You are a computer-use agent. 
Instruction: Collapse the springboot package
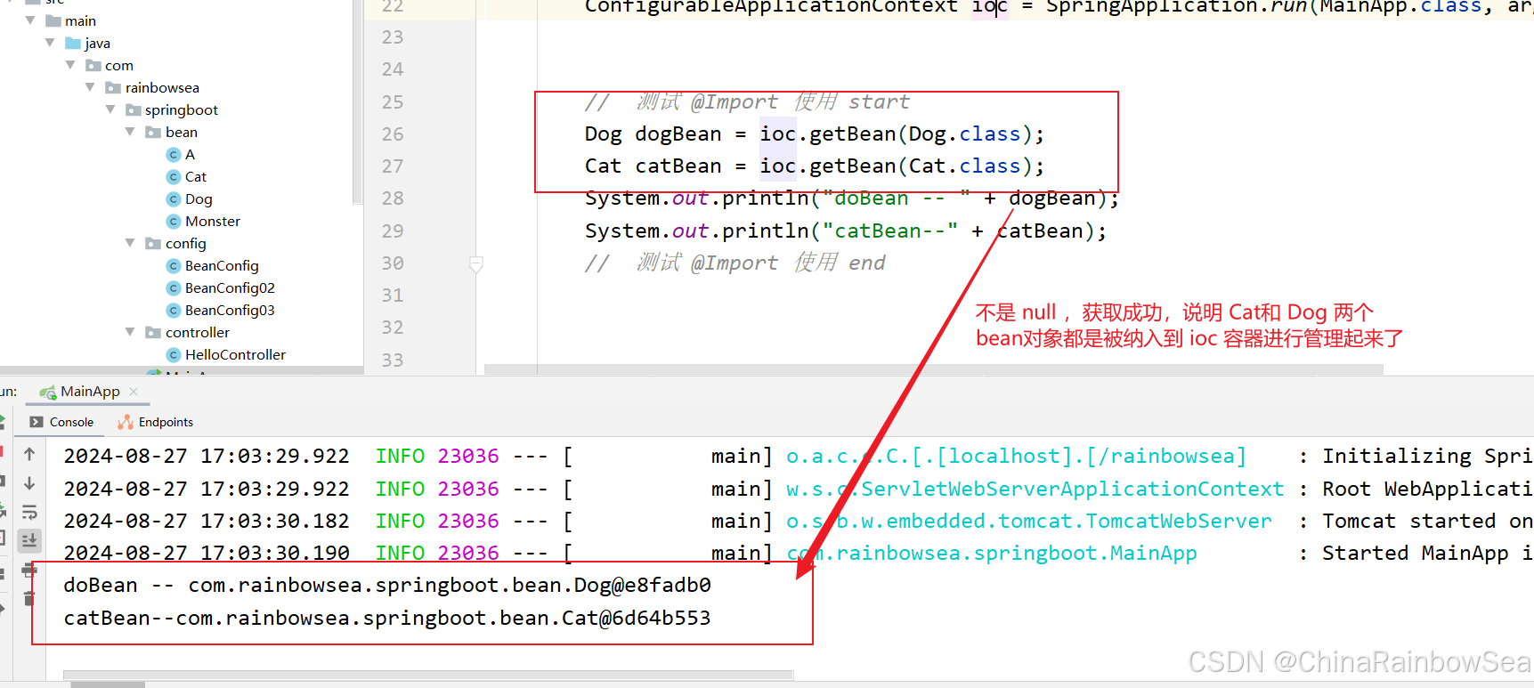(110, 109)
